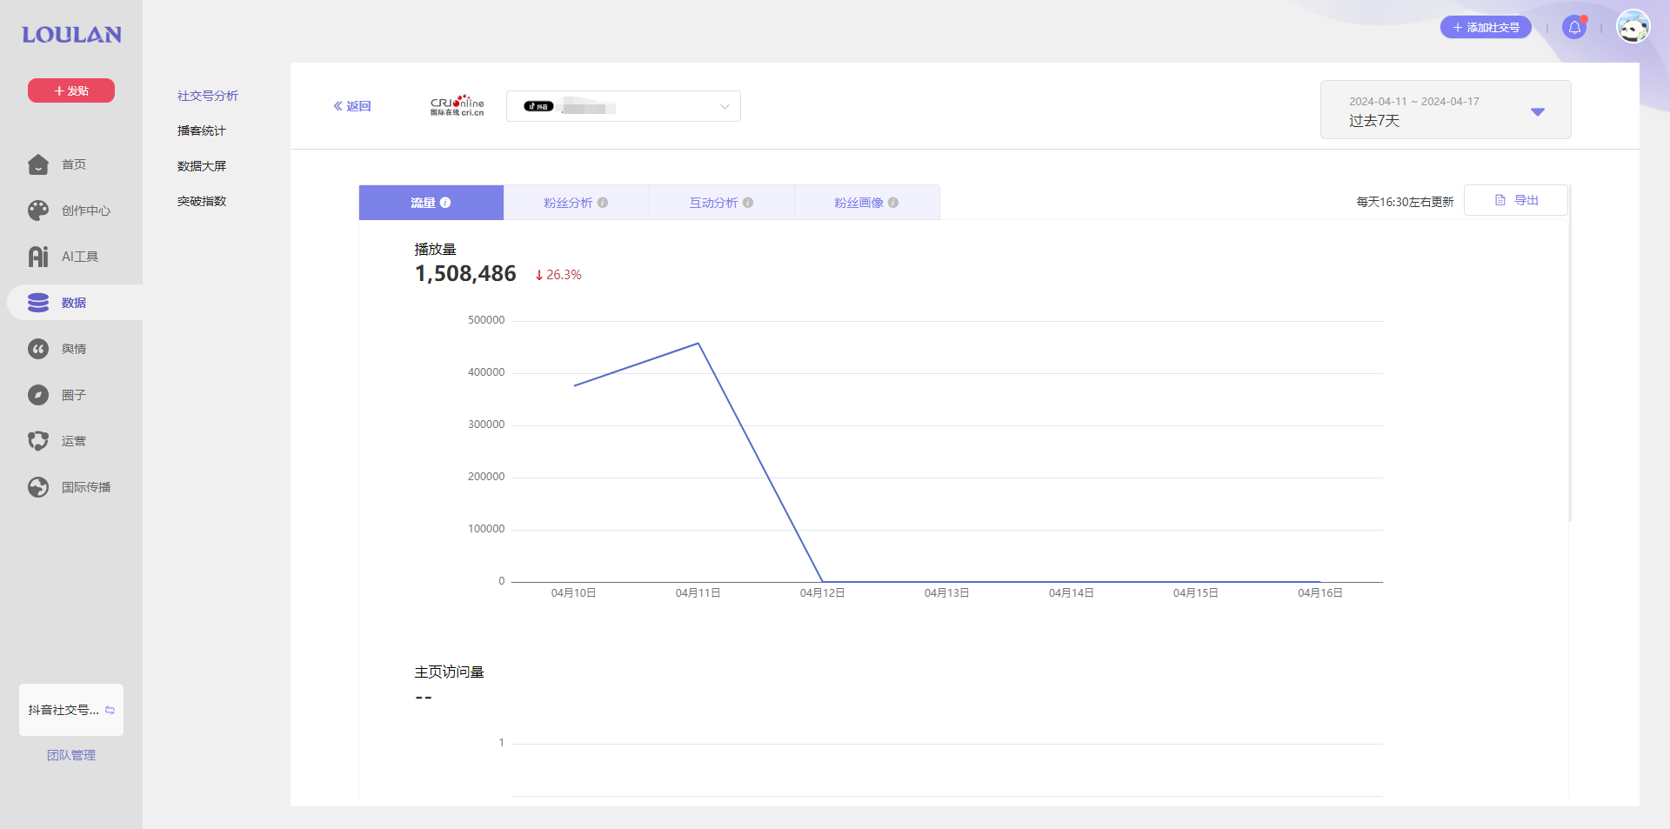Click the switch icon beside 抖音社交号
Image resolution: width=1670 pixels, height=829 pixels.
110,710
